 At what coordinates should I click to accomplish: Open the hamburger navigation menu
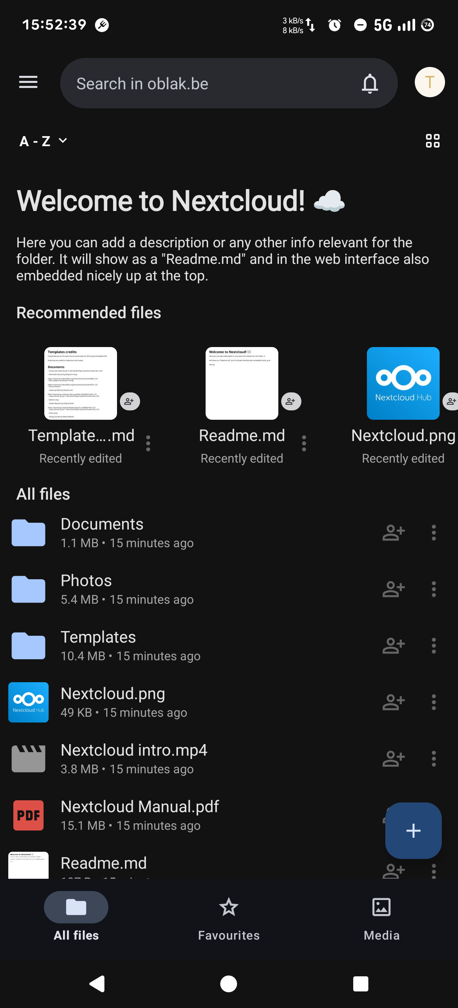pyautogui.click(x=28, y=82)
